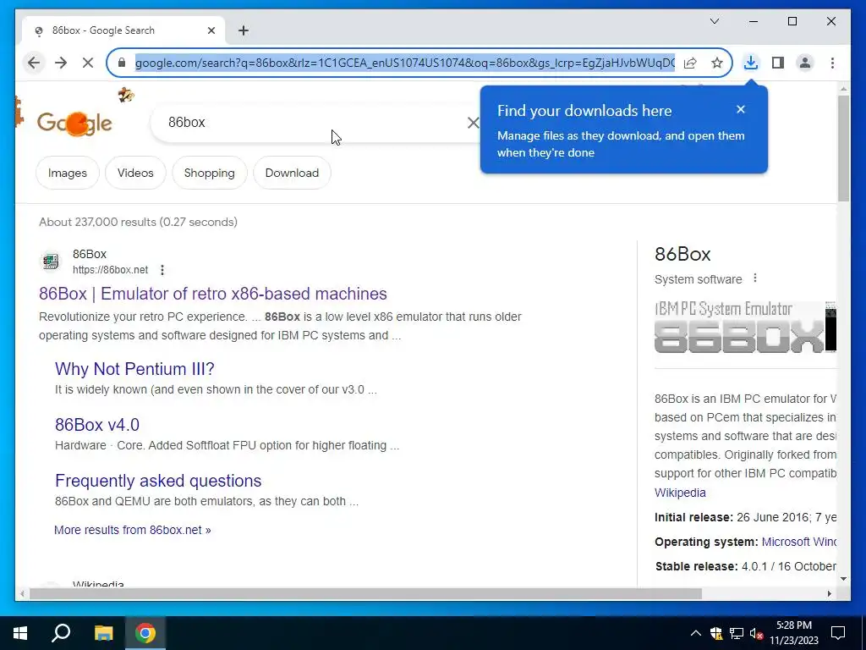Filter results by Videos
866x650 pixels.
pyautogui.click(x=135, y=173)
